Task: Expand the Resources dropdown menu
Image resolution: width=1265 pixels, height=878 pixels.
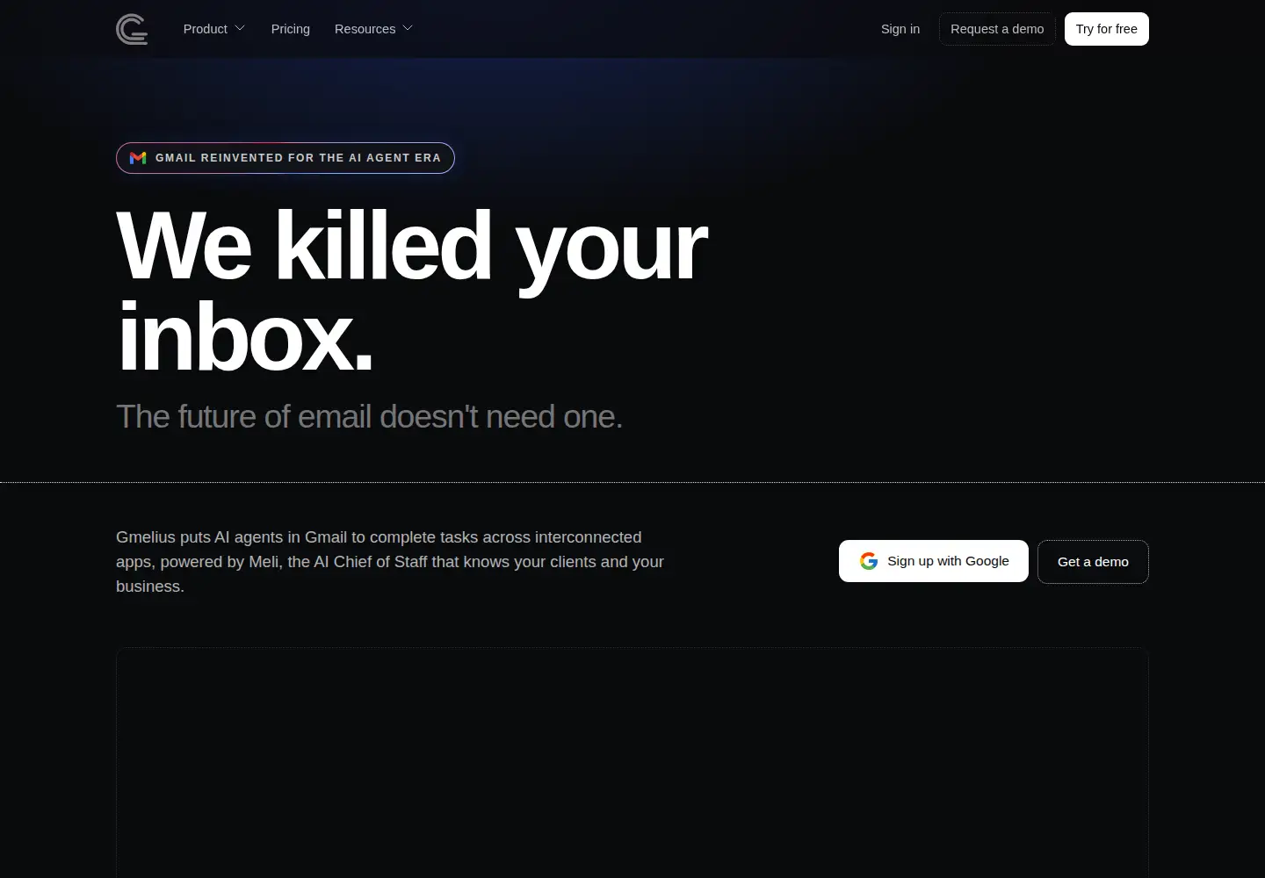Action: pos(373,29)
